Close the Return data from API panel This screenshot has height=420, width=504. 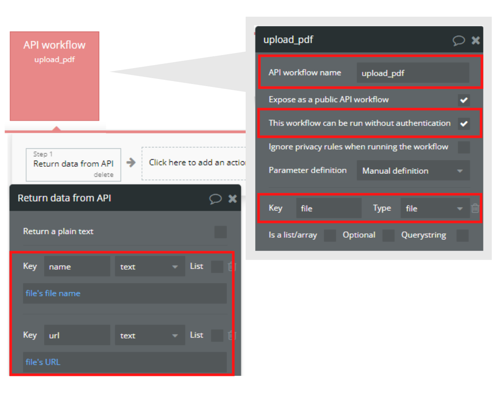tap(232, 199)
